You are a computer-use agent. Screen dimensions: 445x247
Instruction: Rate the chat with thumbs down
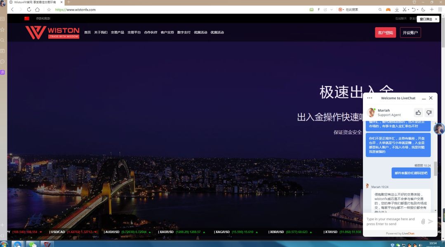pyautogui.click(x=429, y=112)
